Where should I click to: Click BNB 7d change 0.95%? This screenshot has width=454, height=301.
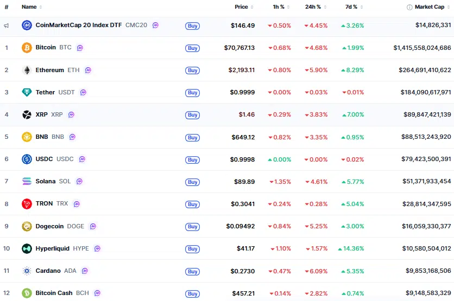click(x=352, y=137)
